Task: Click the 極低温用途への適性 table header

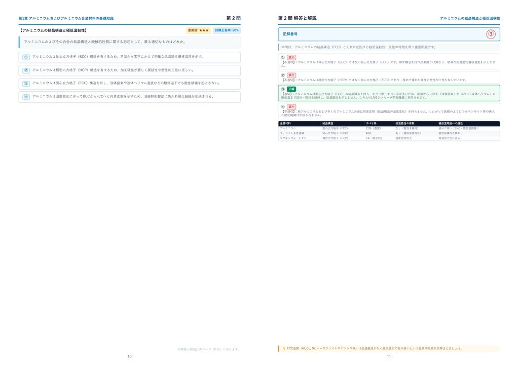Action: point(451,124)
